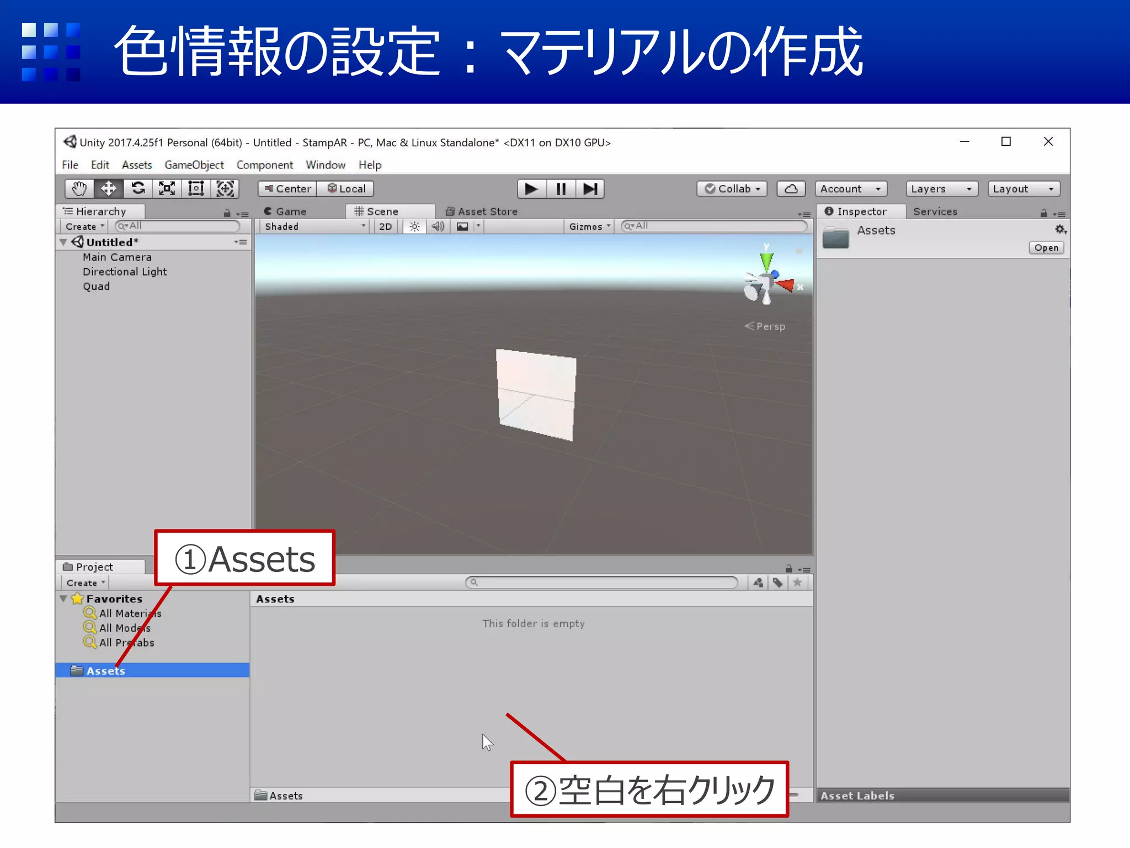
Task: Toggle Inspector panel lock icon
Action: click(x=1043, y=213)
